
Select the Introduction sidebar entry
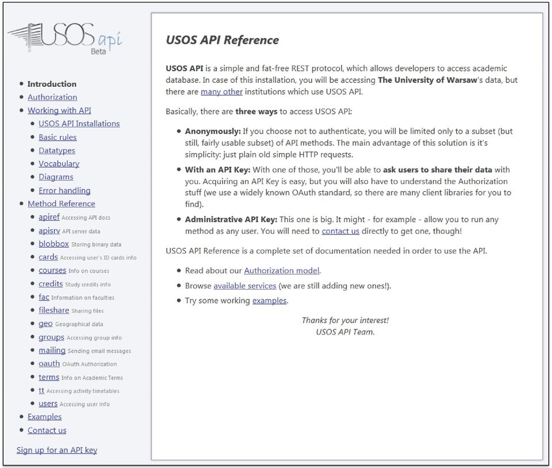(52, 84)
